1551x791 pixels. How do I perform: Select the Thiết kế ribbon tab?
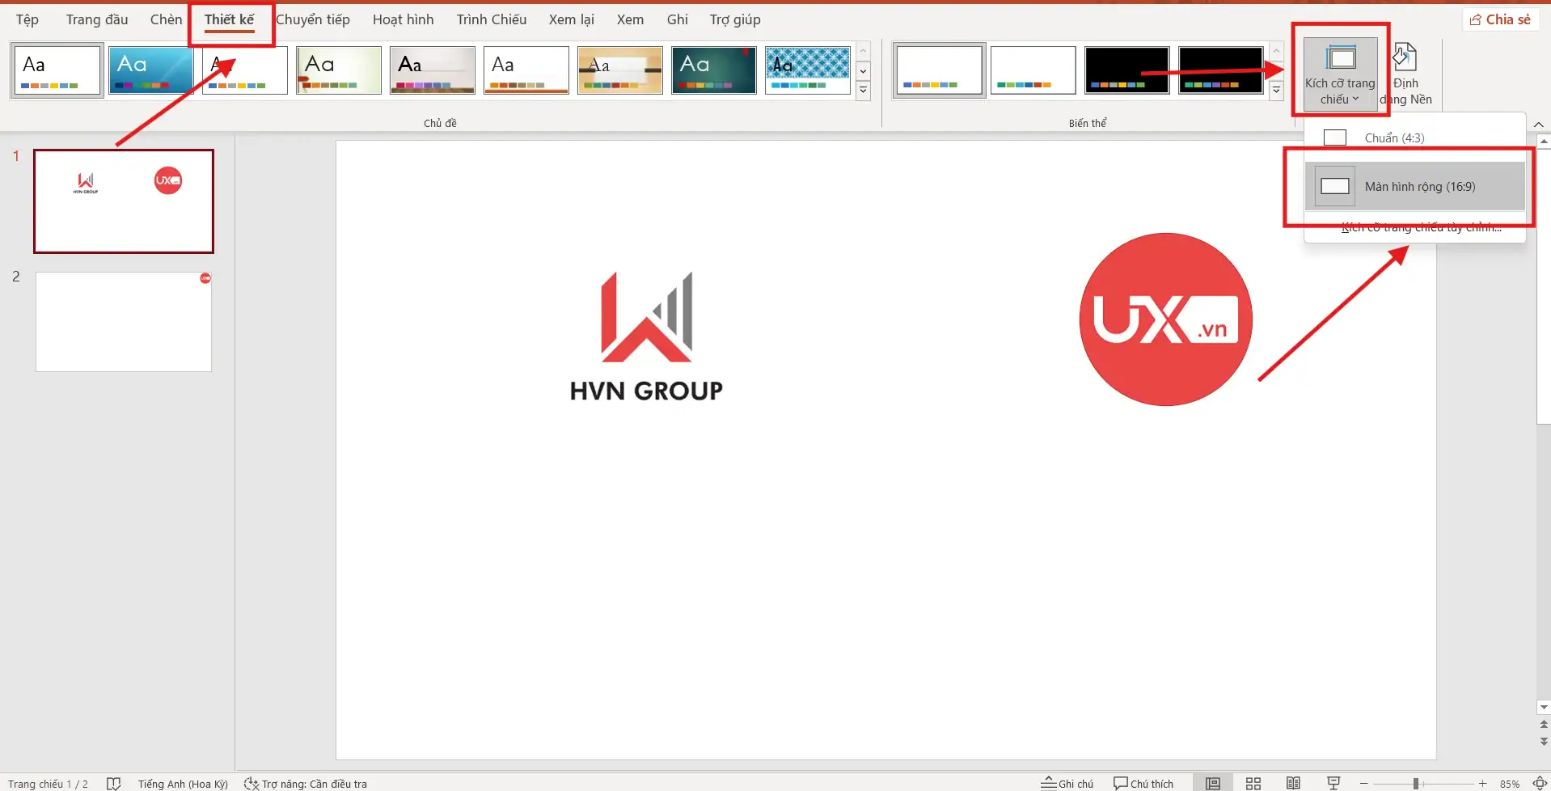click(x=229, y=19)
